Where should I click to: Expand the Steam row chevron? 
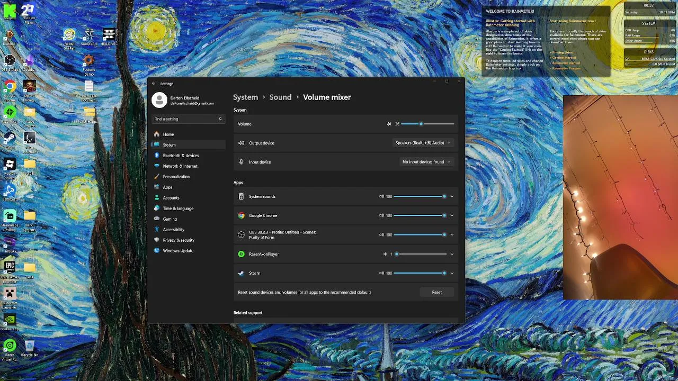tap(452, 273)
